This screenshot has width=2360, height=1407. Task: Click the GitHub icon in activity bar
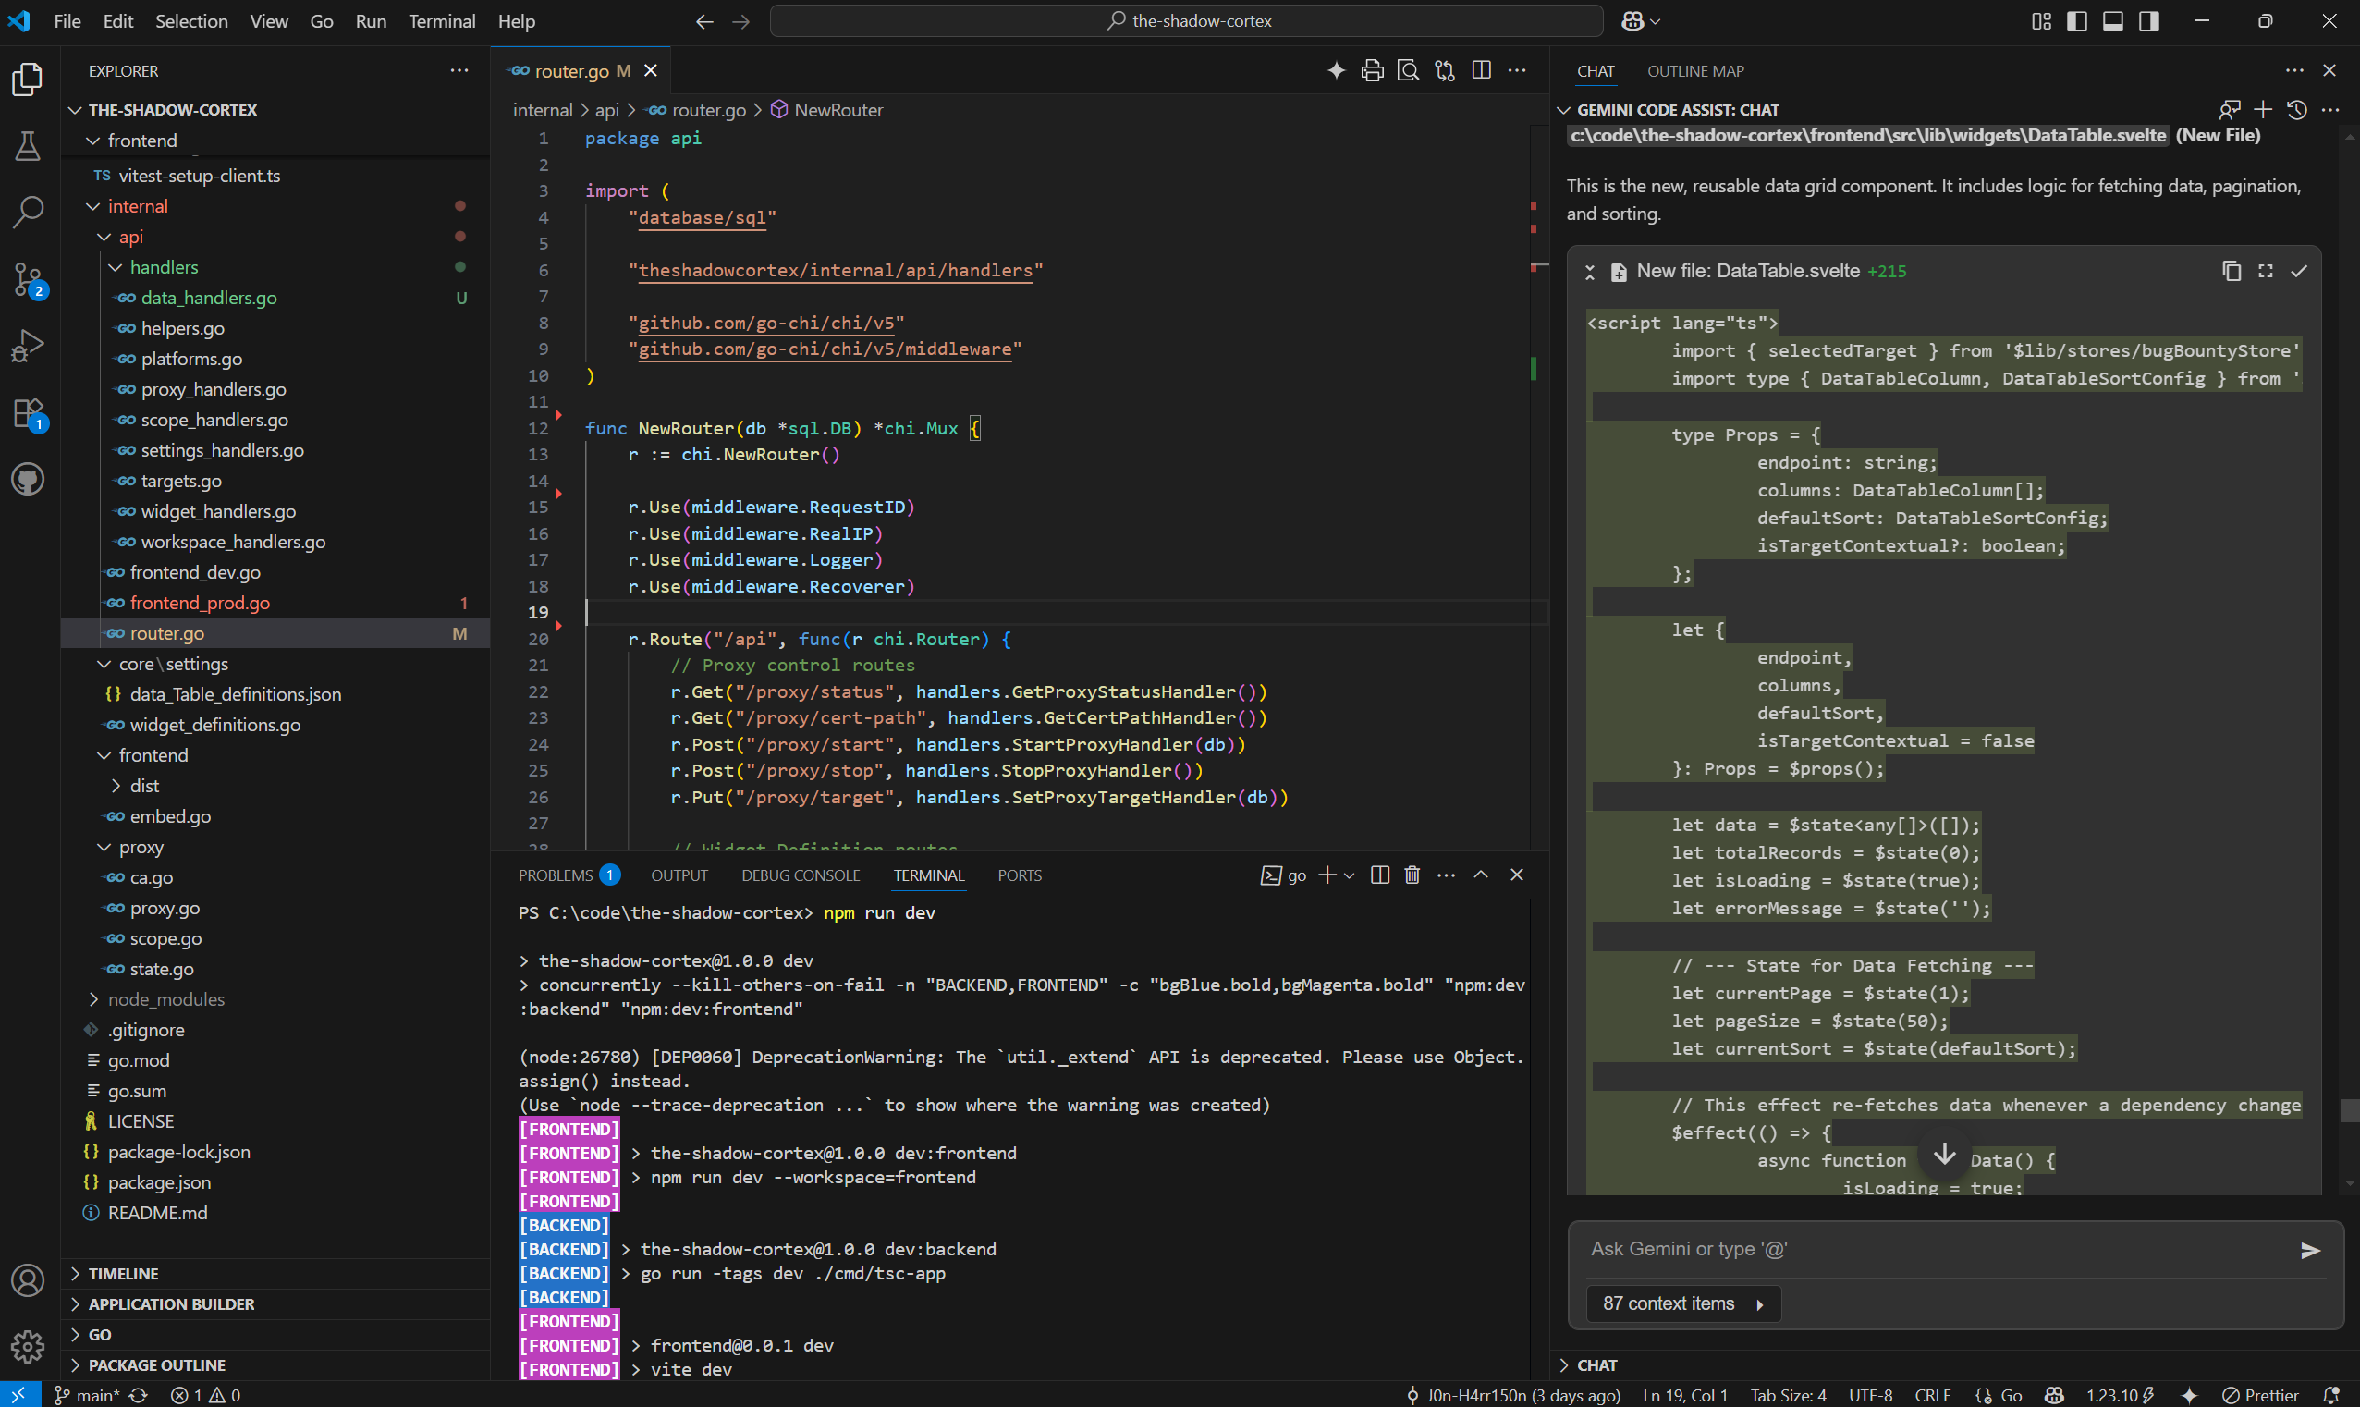click(28, 480)
